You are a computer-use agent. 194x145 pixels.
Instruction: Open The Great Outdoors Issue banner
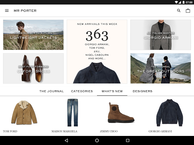point(161,68)
